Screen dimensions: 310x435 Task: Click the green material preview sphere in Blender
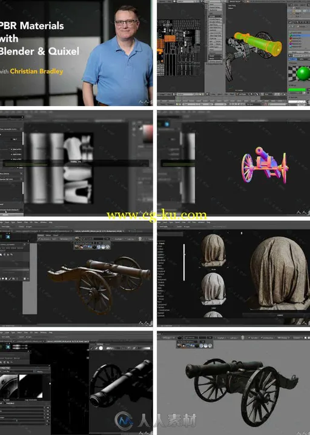point(303,74)
